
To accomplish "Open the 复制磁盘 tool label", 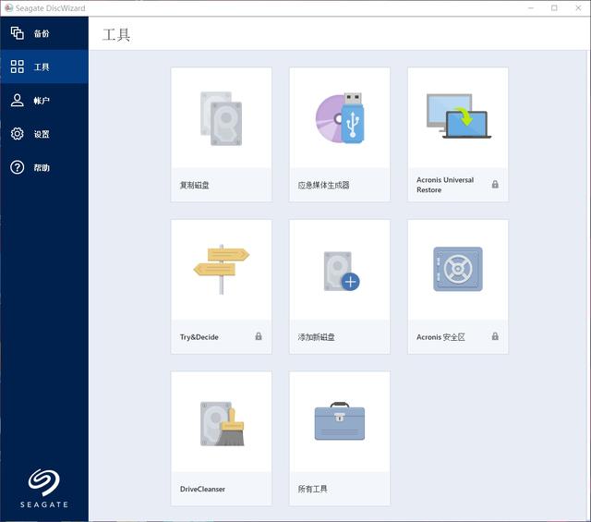I will tap(195, 185).
